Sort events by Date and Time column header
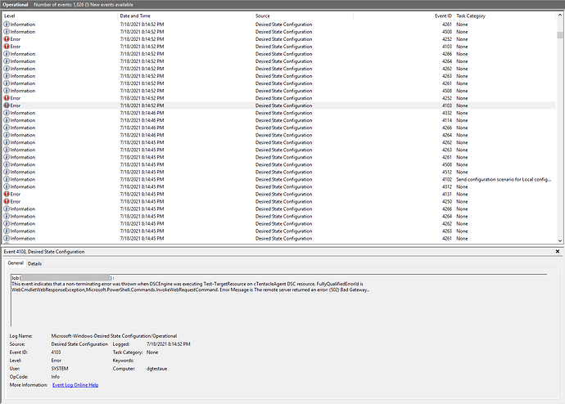This screenshot has height=404, width=565. click(185, 16)
